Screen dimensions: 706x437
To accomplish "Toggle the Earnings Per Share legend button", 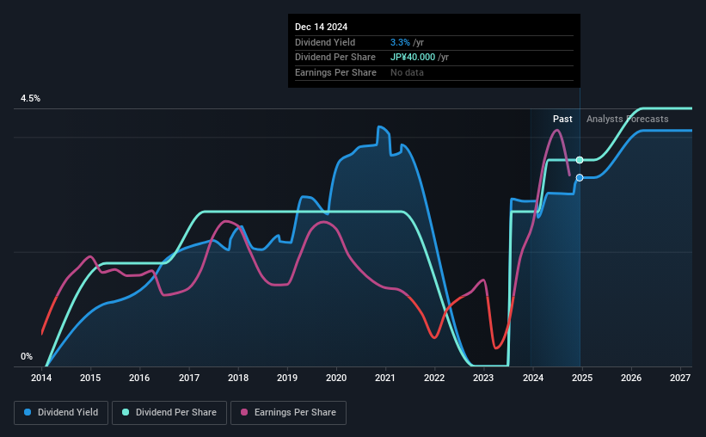I will [288, 413].
